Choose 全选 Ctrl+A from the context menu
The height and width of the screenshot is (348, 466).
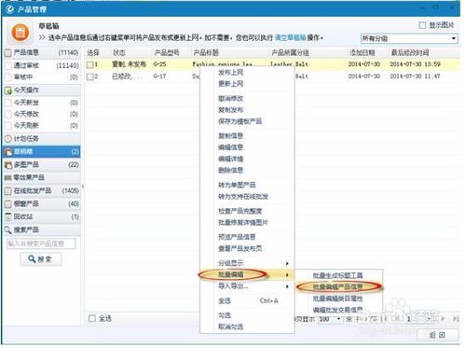247,300
